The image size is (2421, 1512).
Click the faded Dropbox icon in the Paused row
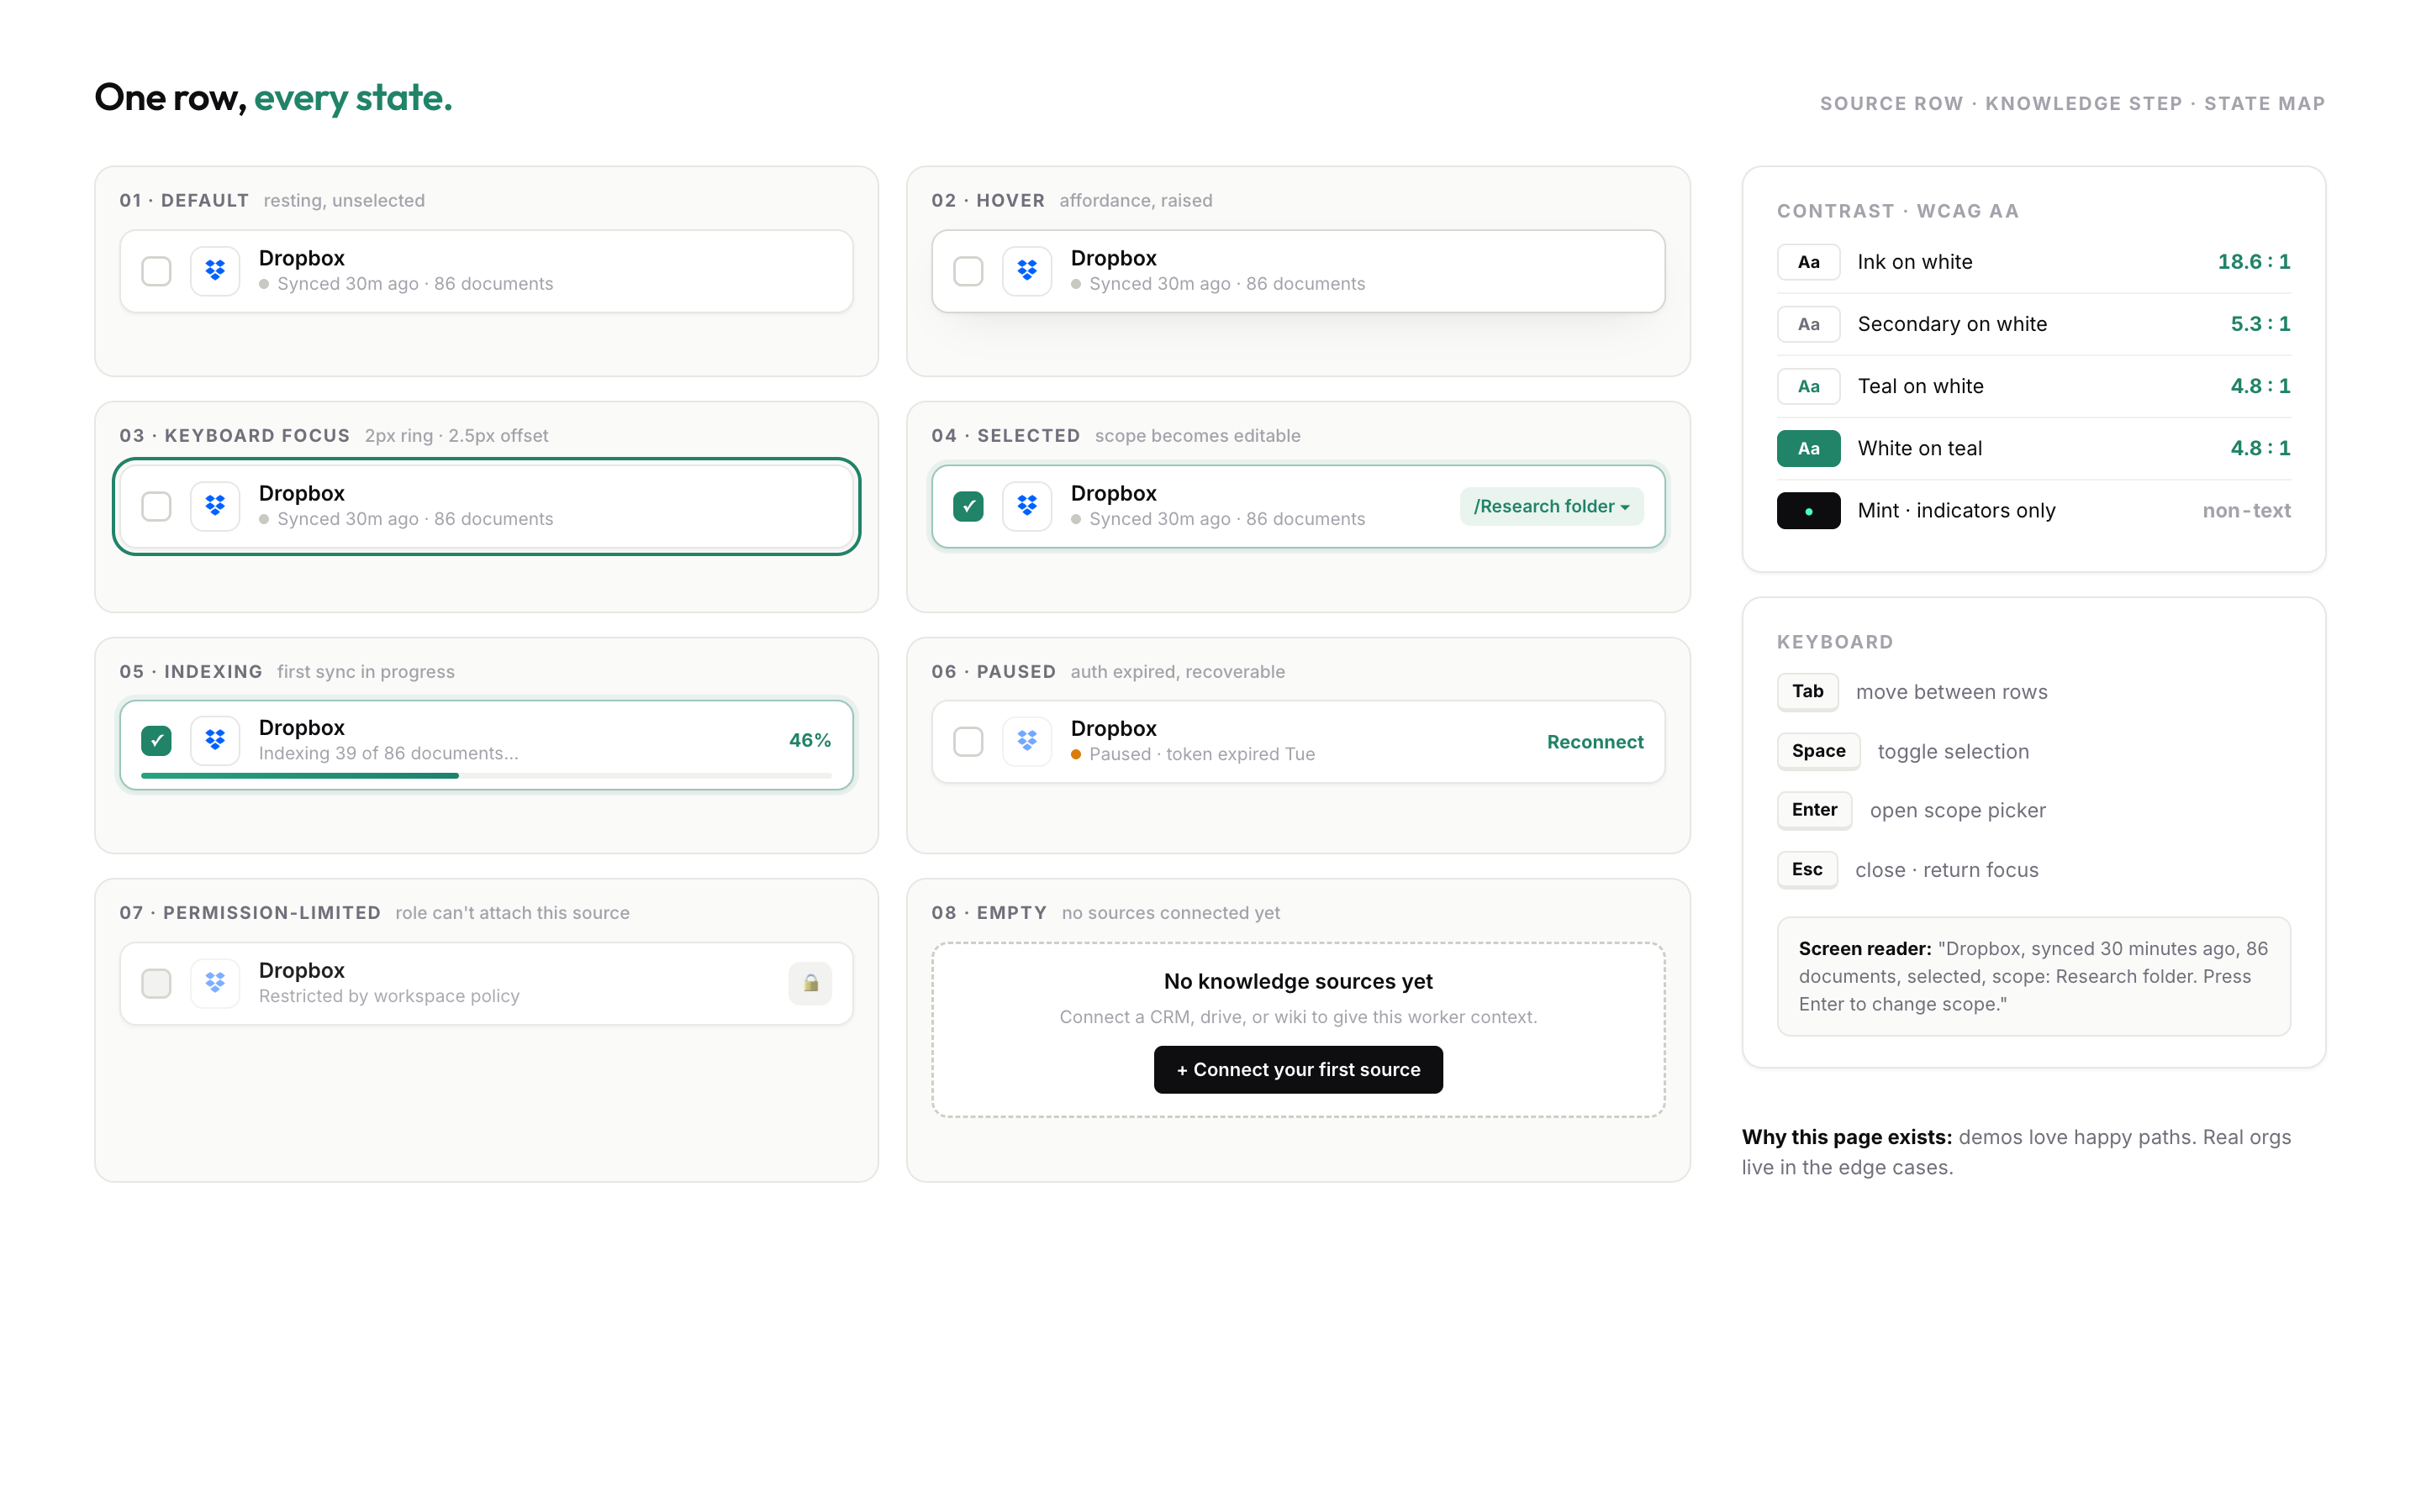click(1026, 741)
